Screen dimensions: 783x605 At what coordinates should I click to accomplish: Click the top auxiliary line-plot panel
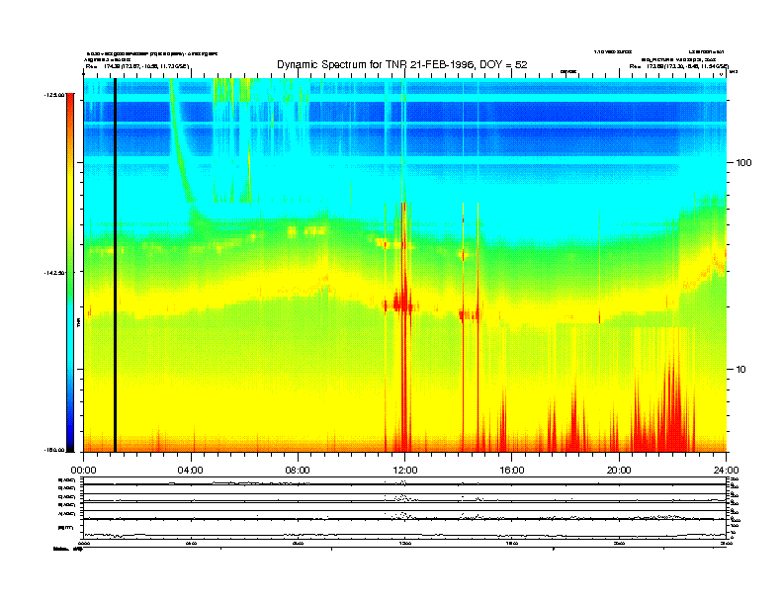coord(404,481)
